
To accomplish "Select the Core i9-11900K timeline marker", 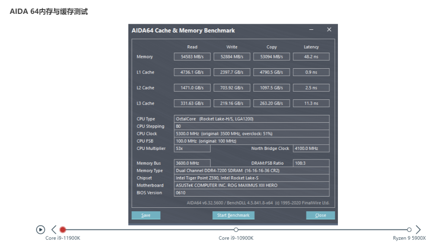I will tap(63, 230).
